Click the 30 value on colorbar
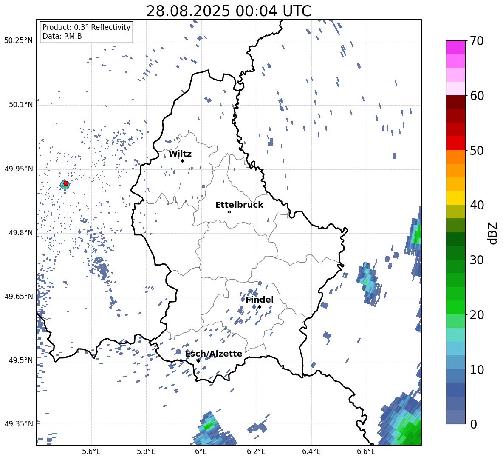This screenshot has width=503, height=460. click(x=477, y=260)
